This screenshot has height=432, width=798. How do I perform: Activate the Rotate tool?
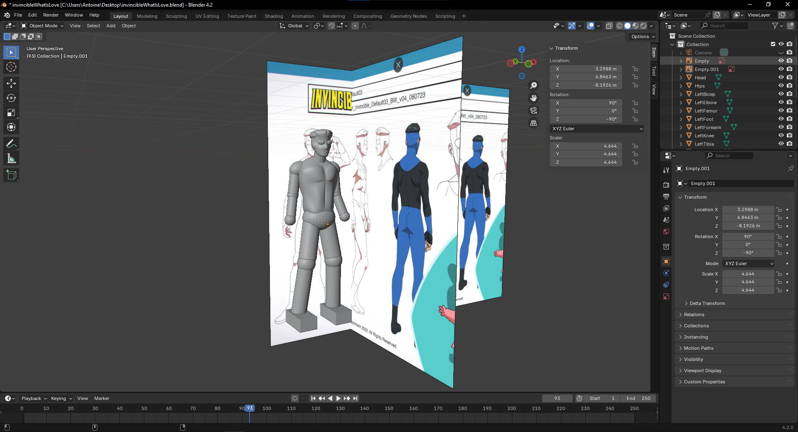11,98
